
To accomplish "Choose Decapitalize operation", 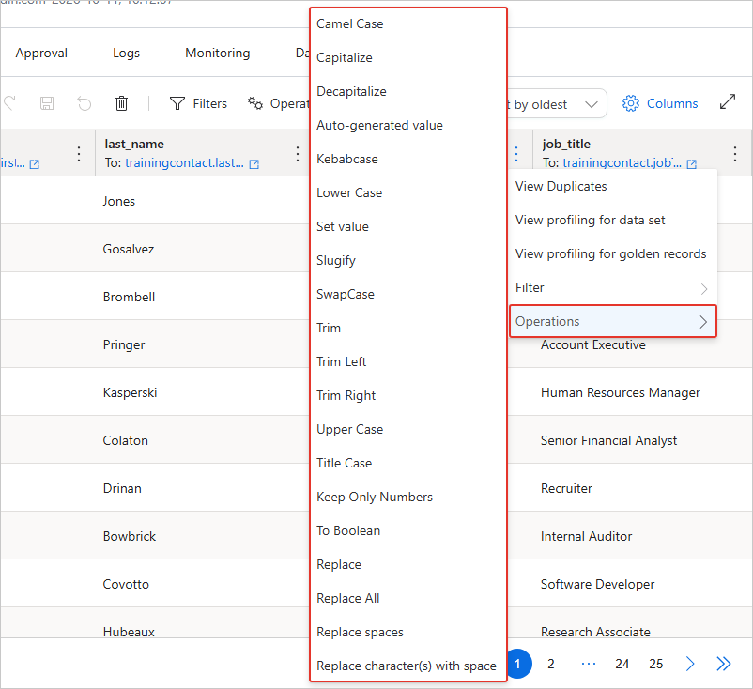I will pos(408,91).
